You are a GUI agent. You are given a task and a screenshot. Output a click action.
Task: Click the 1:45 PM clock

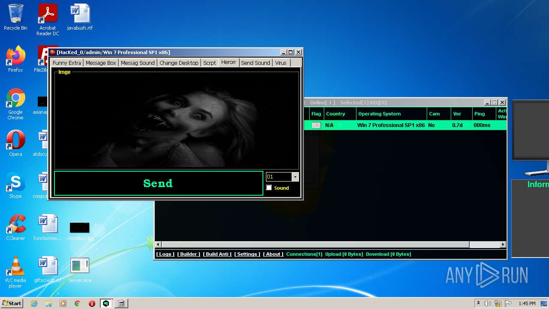527,303
